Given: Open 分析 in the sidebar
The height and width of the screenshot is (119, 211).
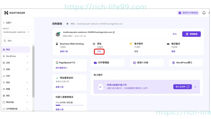Looking at the screenshot, I should click(x=16, y=76).
